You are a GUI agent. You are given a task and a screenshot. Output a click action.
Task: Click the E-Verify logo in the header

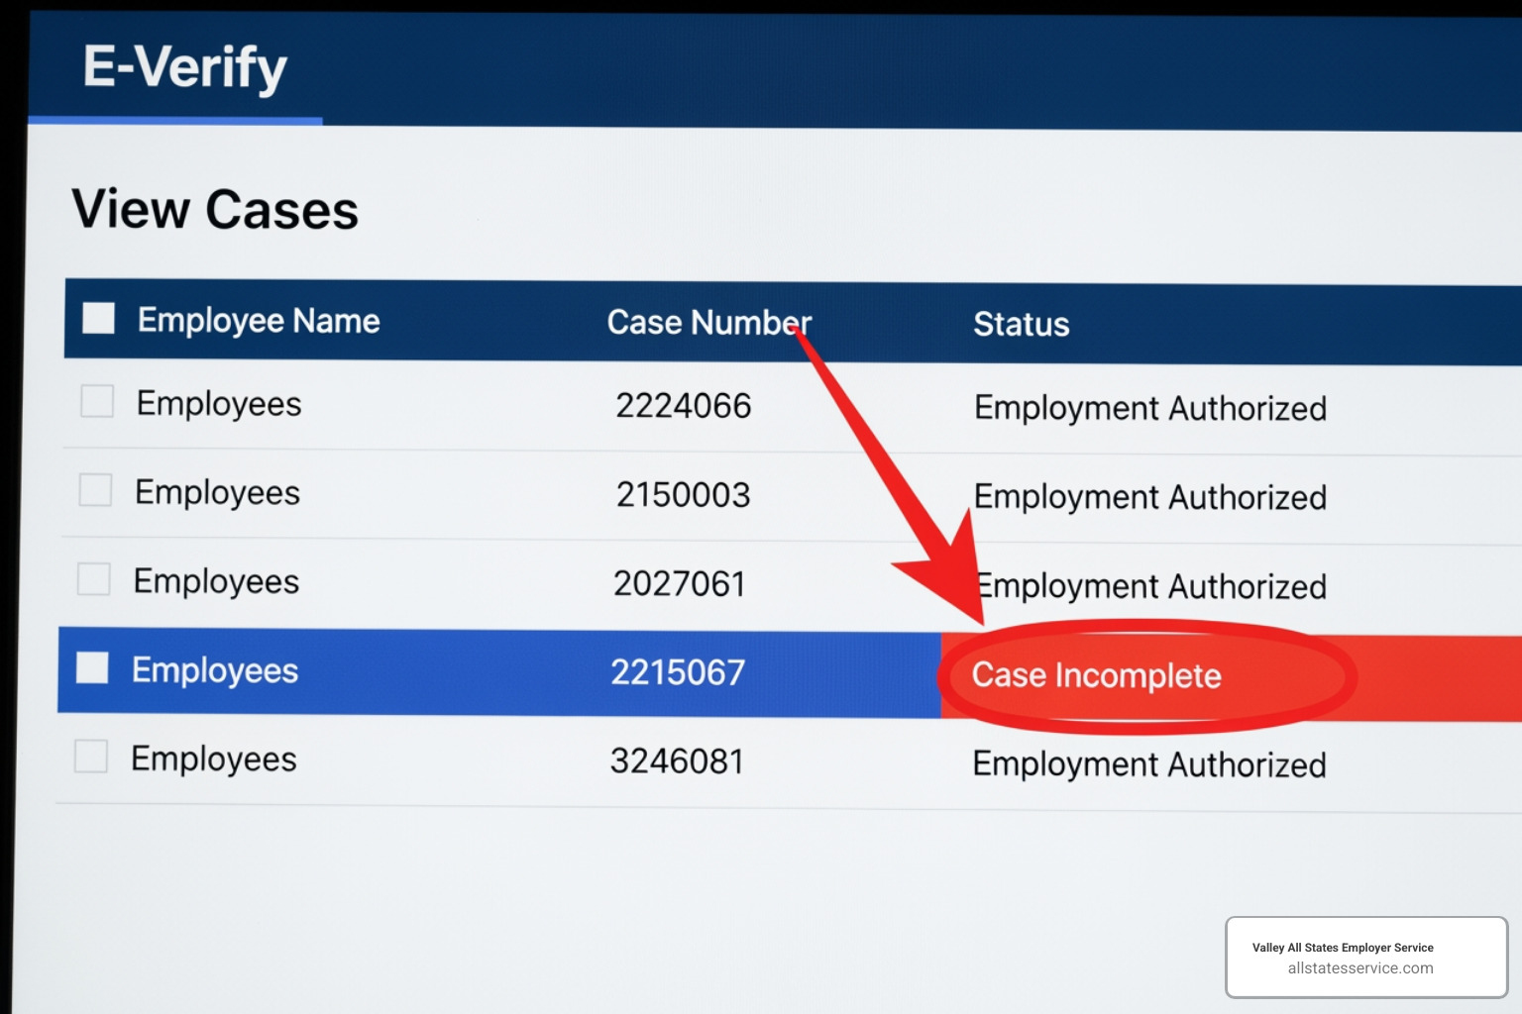184,67
